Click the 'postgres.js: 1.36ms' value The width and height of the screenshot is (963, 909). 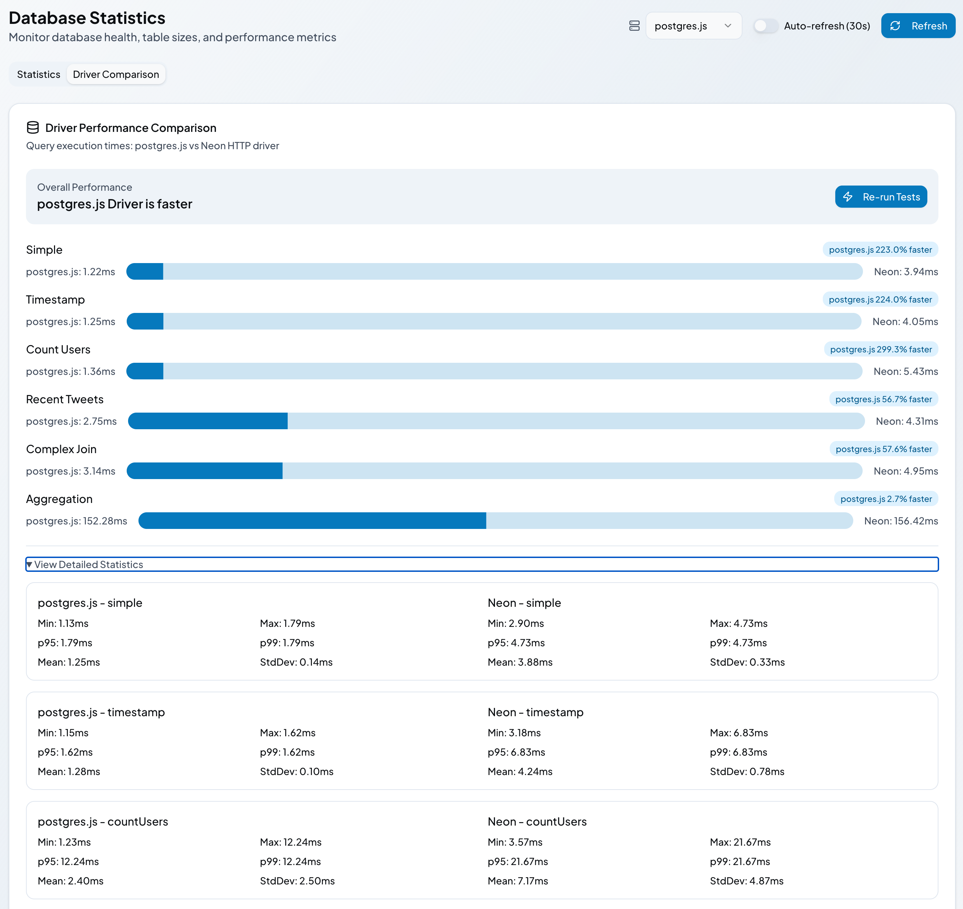tap(71, 372)
